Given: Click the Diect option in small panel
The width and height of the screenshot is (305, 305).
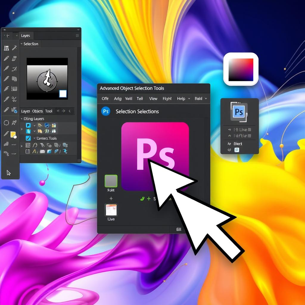Looking at the screenshot, I should coord(238,144).
